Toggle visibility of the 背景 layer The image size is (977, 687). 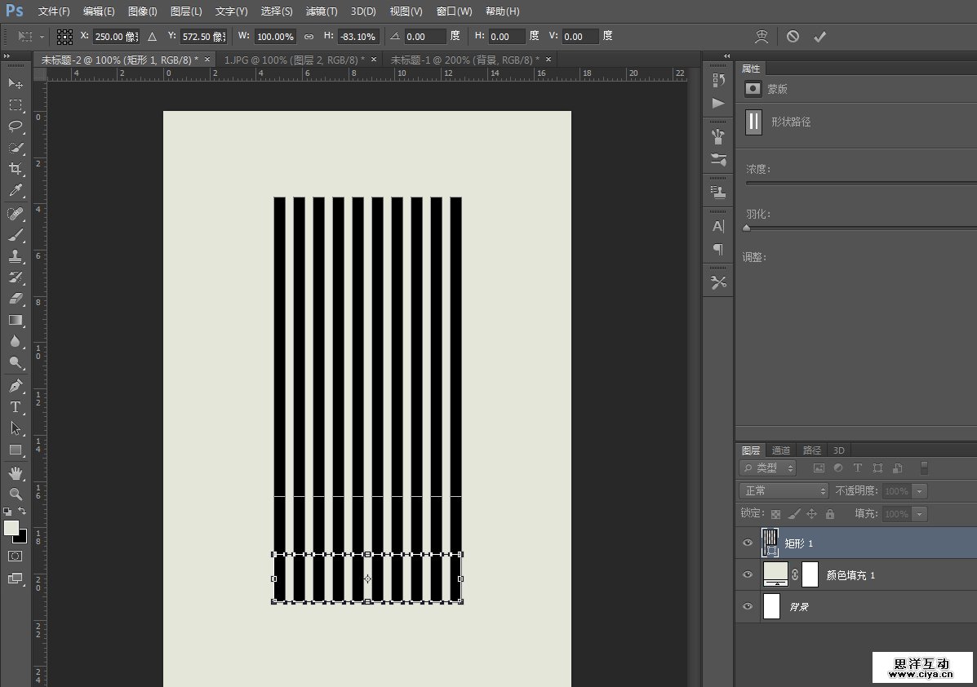point(748,607)
